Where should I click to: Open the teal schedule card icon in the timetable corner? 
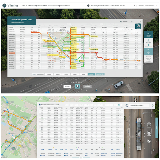click(138, 26)
